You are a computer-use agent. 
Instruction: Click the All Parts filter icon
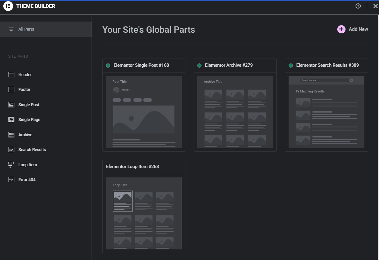click(11, 29)
